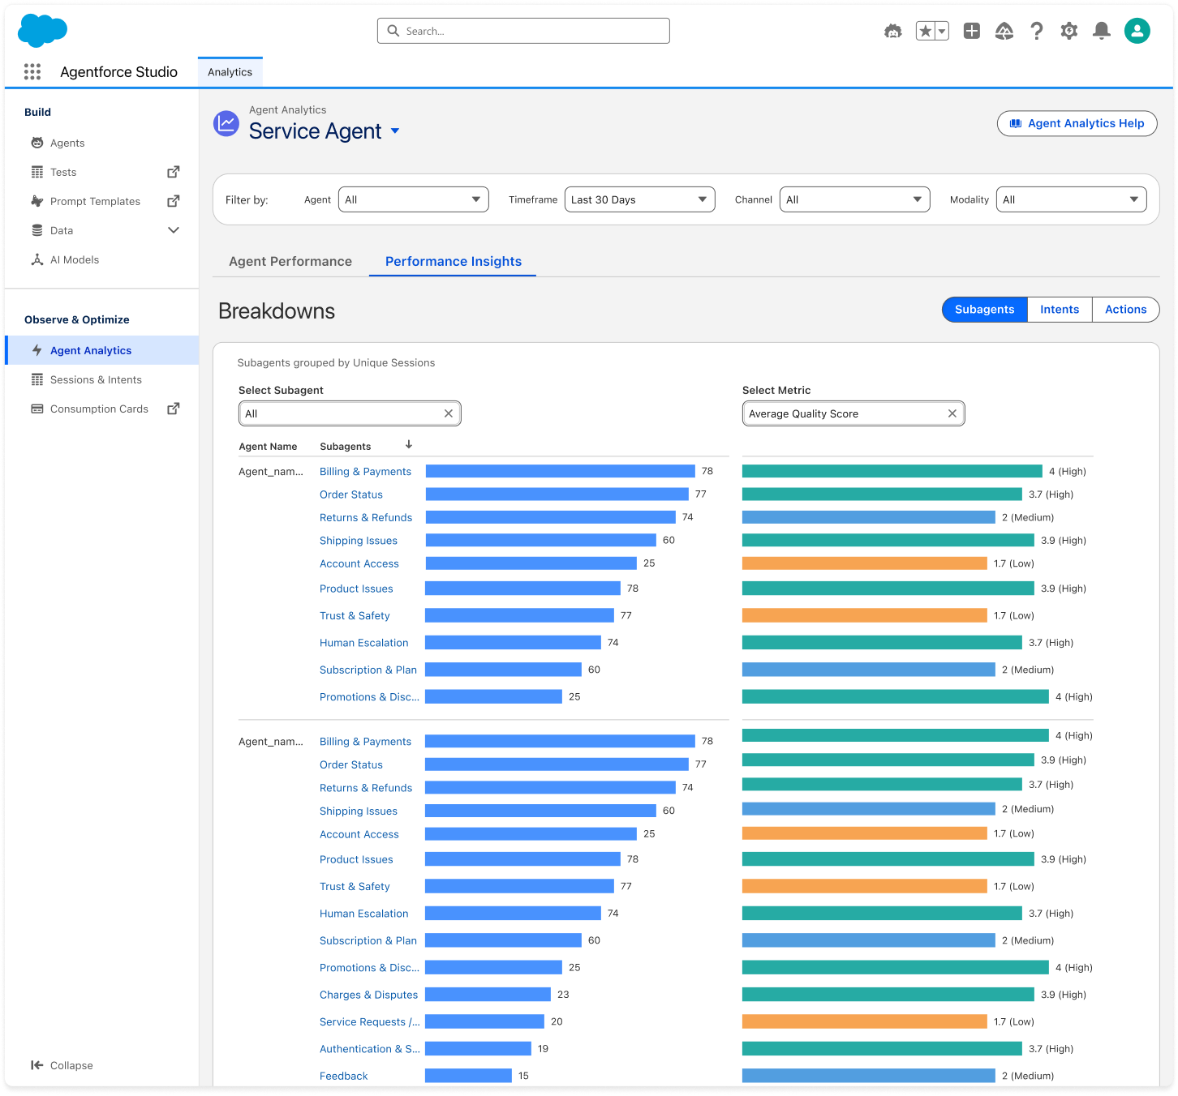Click the Agent Analytics chart icon
The image size is (1178, 1096).
(226, 123)
